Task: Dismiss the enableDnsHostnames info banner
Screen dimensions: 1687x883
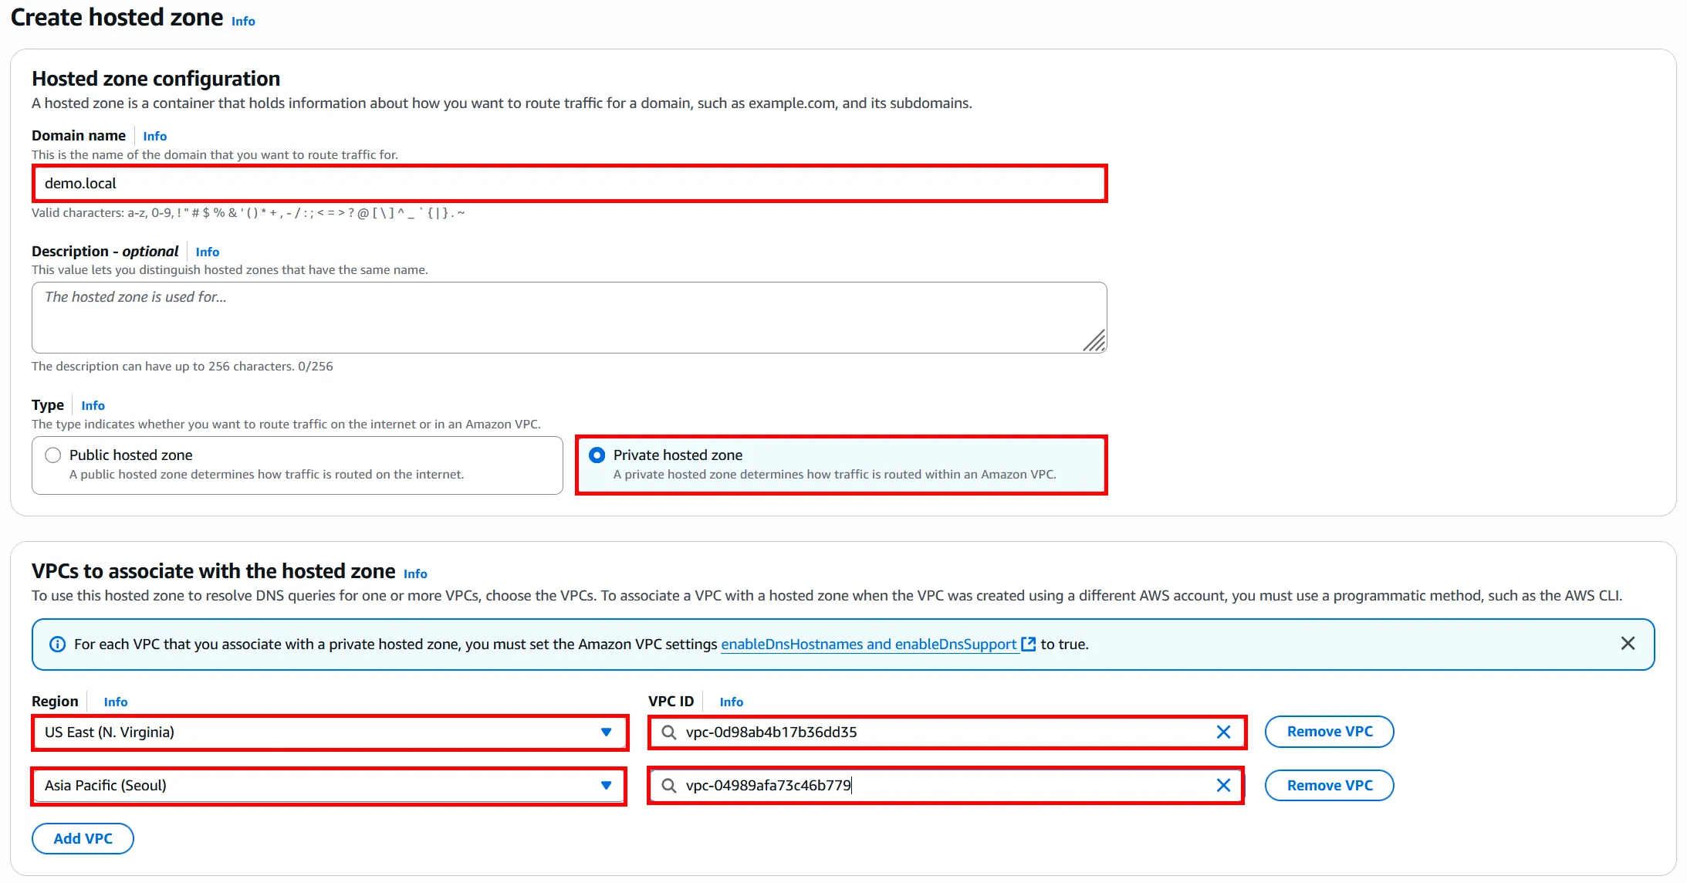Action: [1628, 644]
